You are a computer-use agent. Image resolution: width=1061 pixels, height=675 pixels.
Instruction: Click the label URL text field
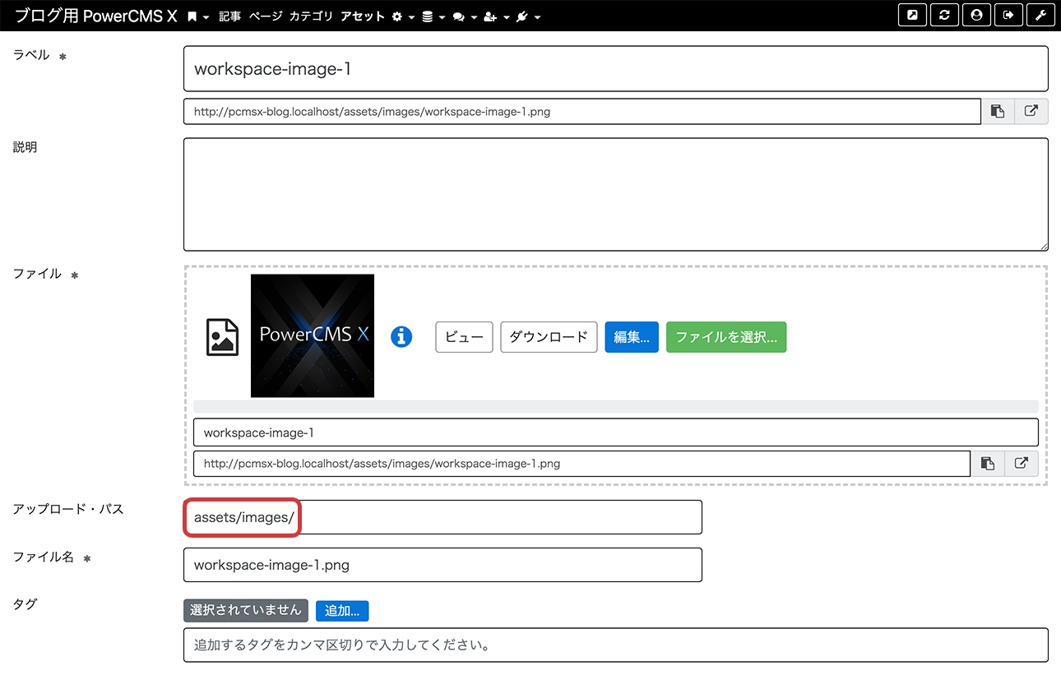point(582,112)
